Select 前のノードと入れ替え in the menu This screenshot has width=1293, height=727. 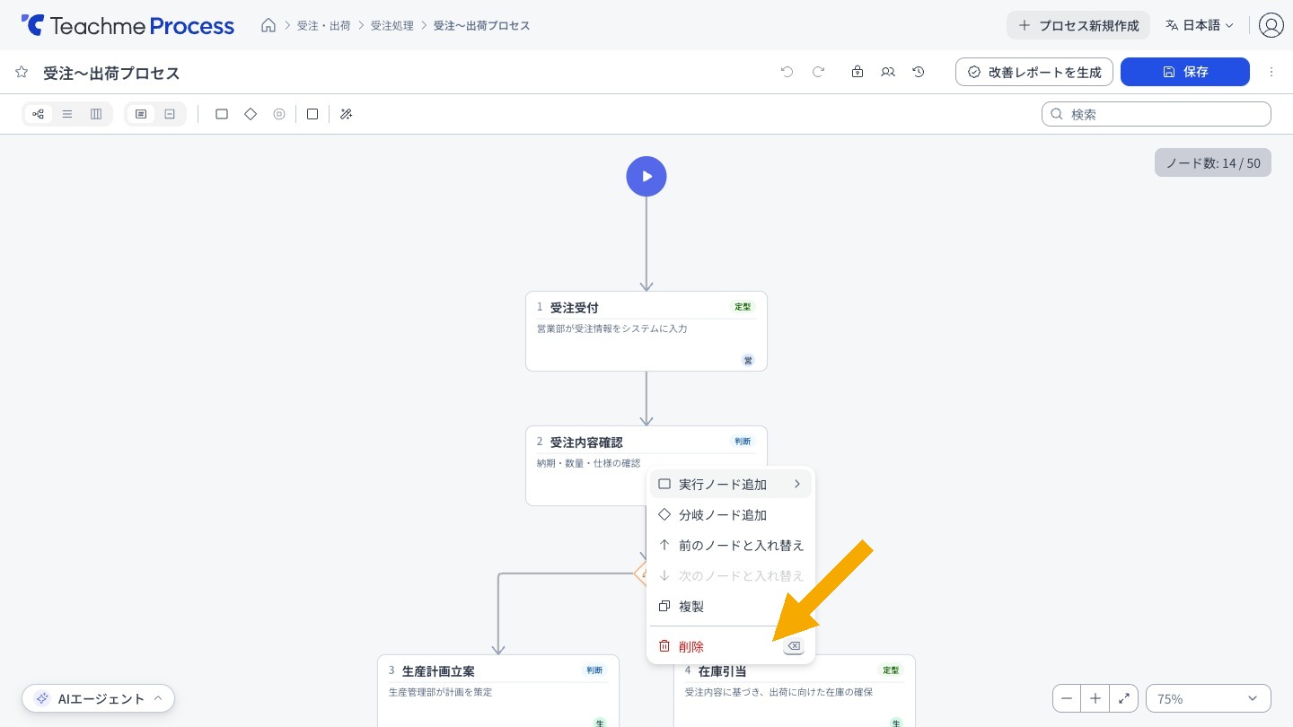(731, 546)
